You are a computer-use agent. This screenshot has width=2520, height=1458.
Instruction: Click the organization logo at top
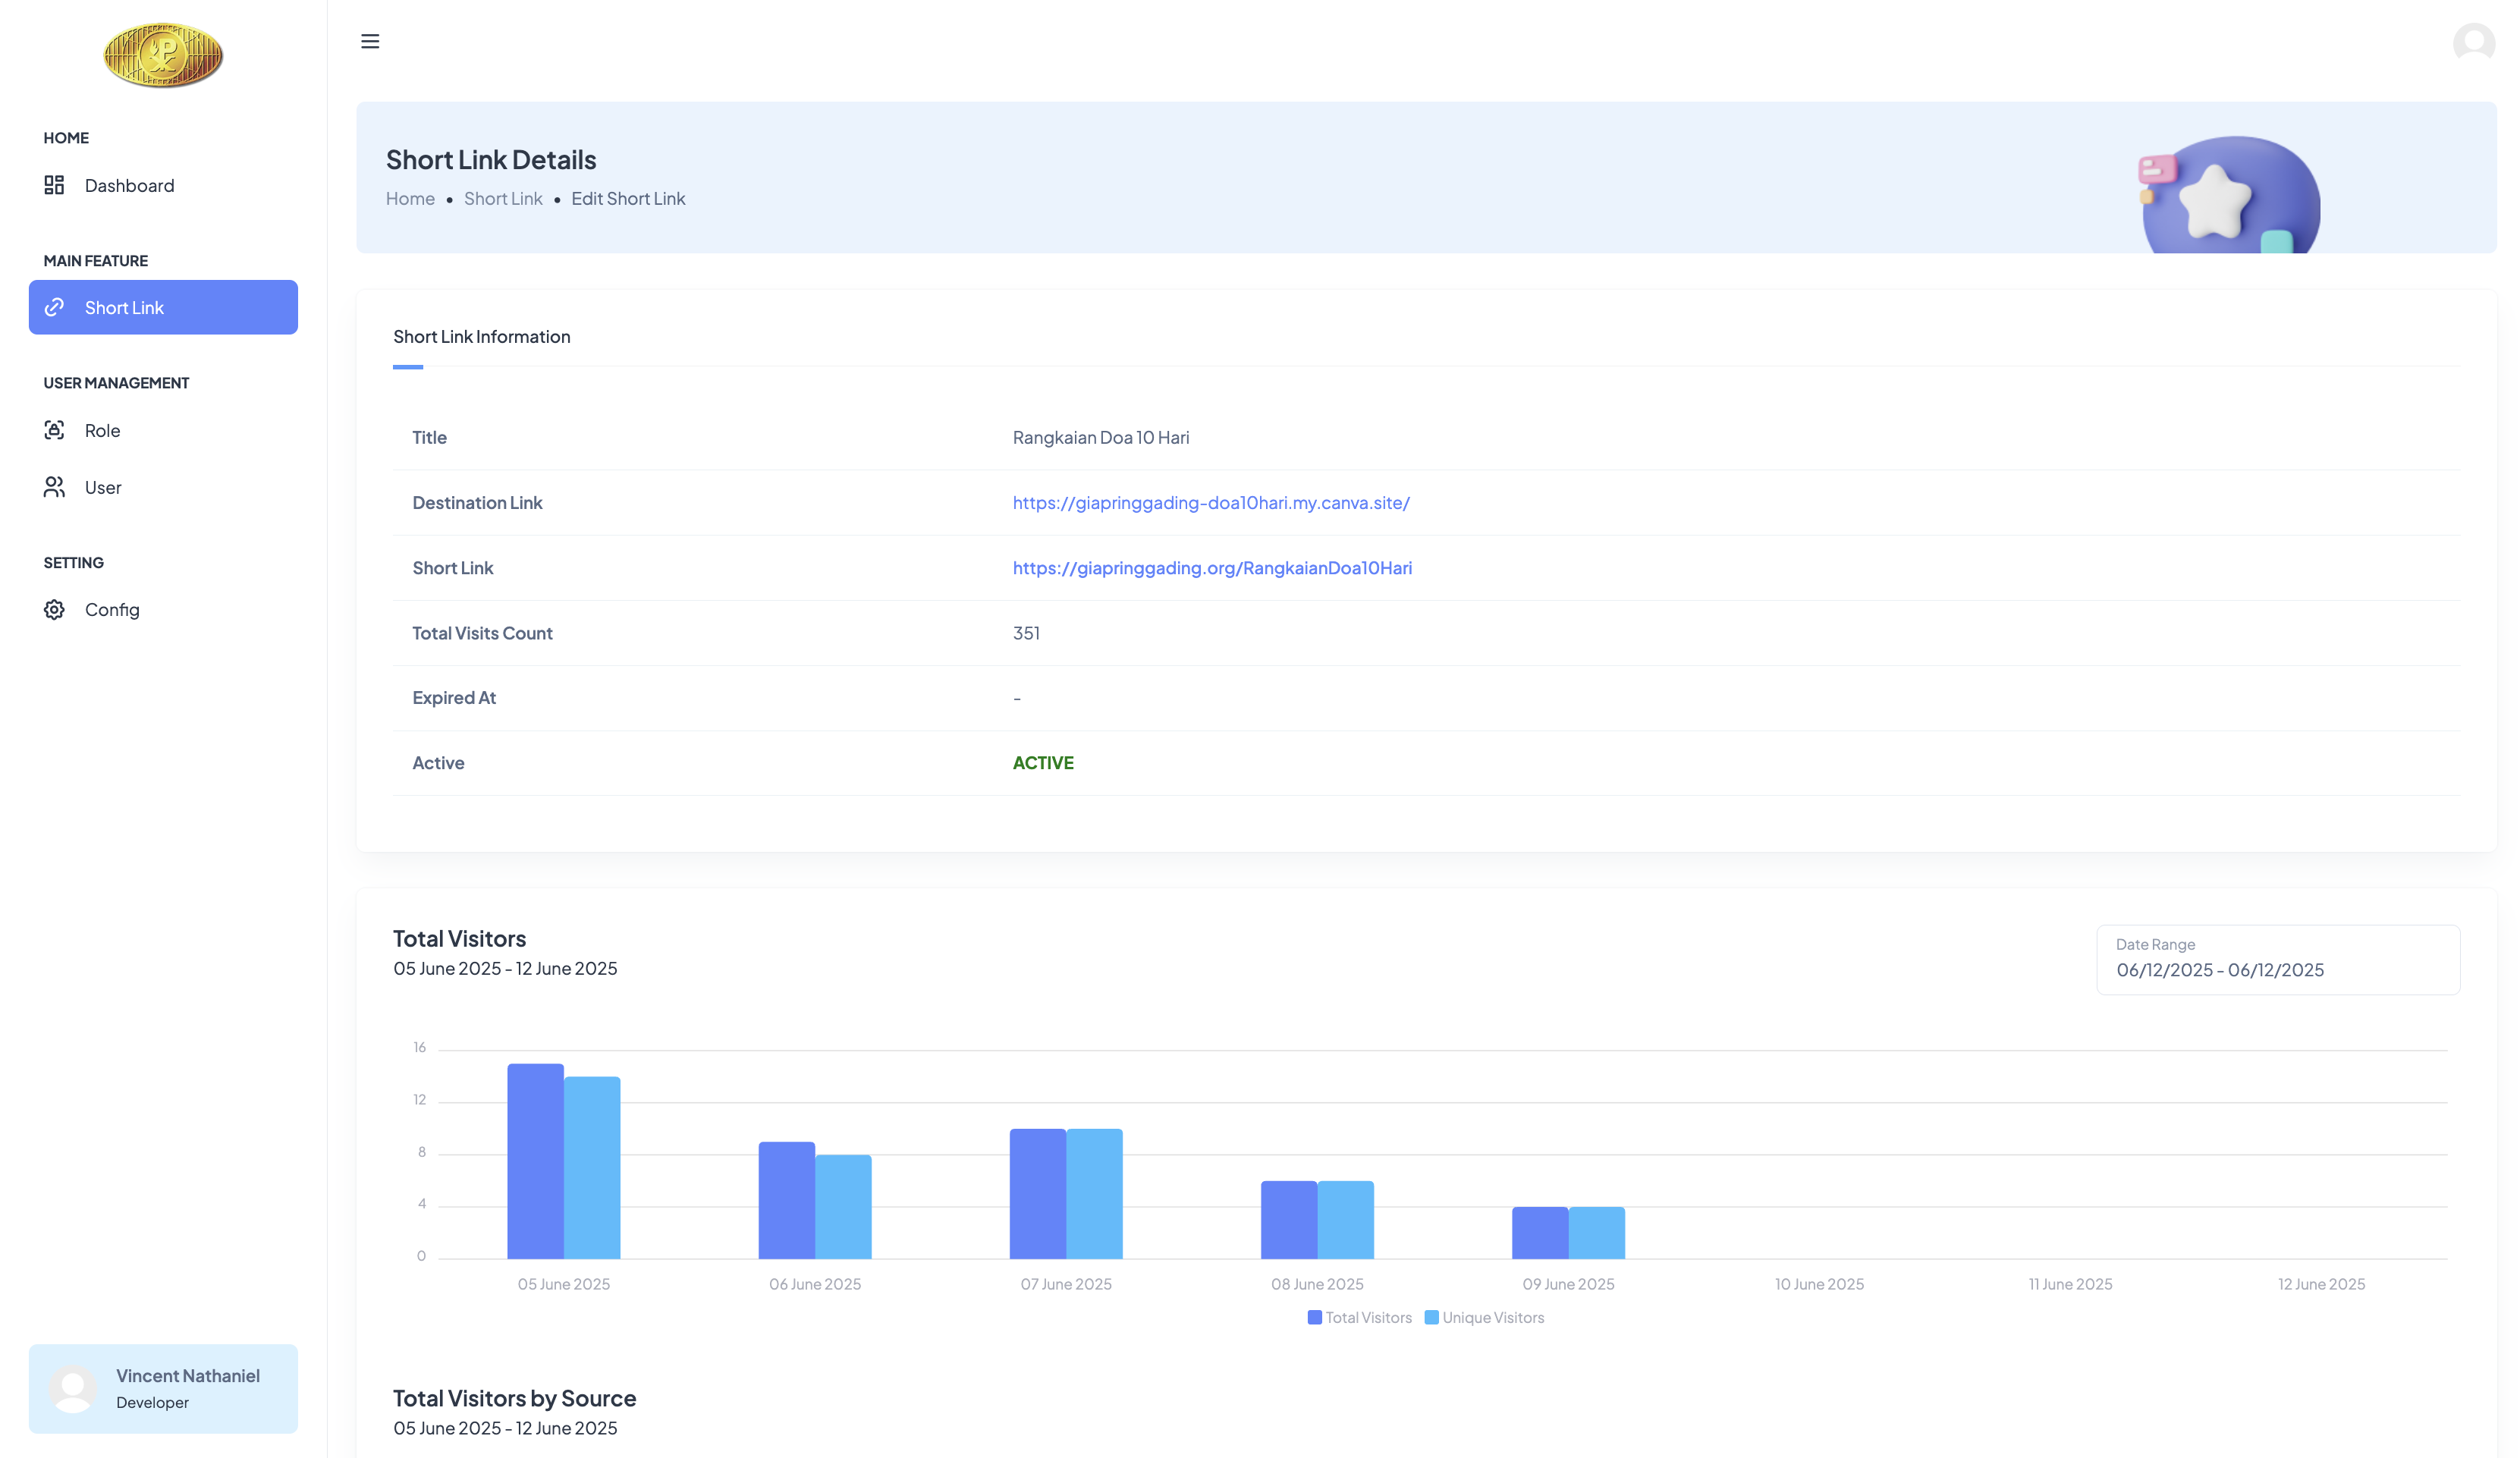163,55
